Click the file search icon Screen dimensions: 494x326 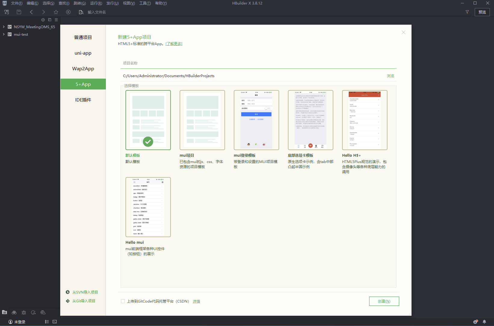(81, 12)
